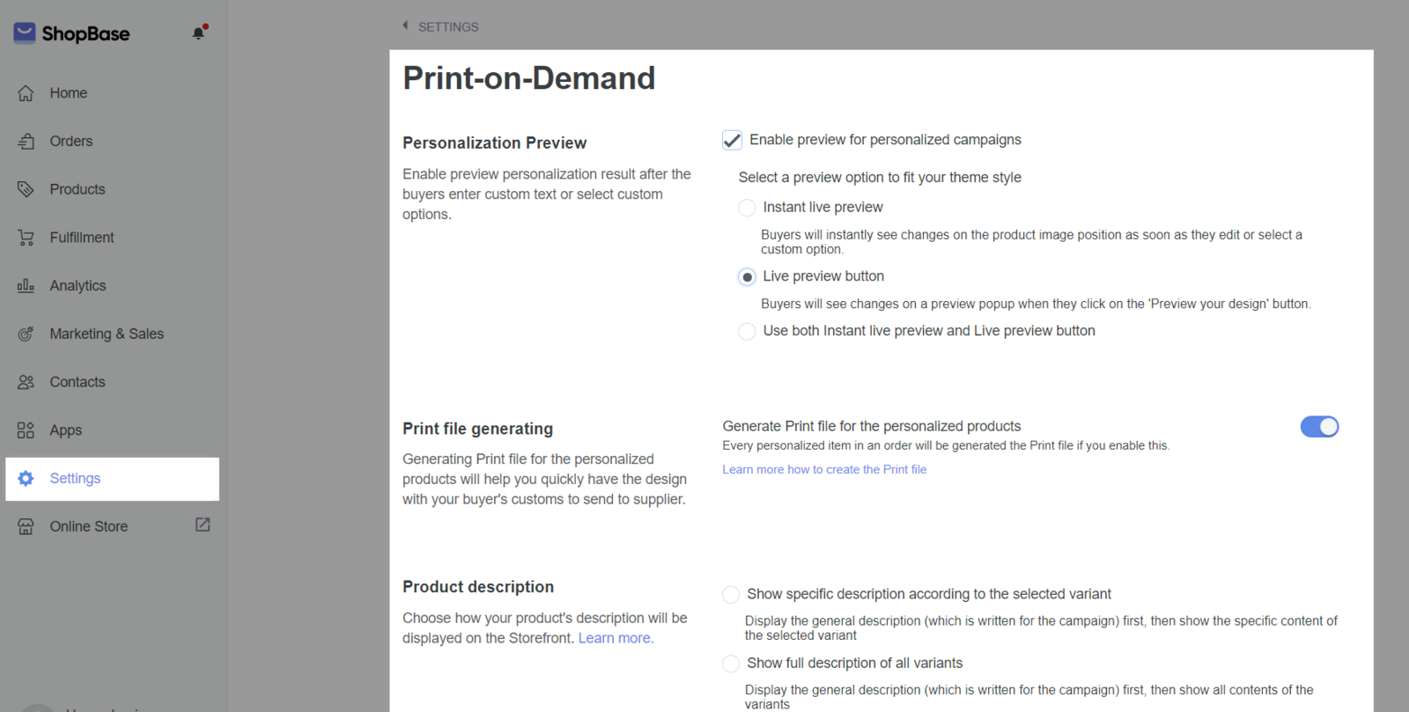Image resolution: width=1409 pixels, height=712 pixels.
Task: Open Online Store in new tab icon
Action: (203, 525)
